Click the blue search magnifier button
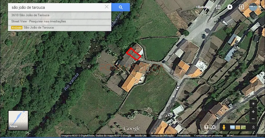 (121, 7)
